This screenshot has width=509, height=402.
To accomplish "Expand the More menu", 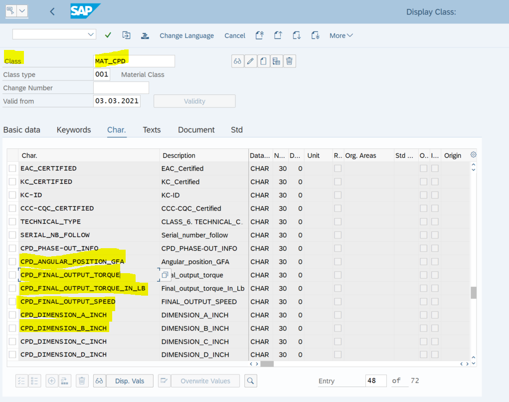I will coord(341,35).
